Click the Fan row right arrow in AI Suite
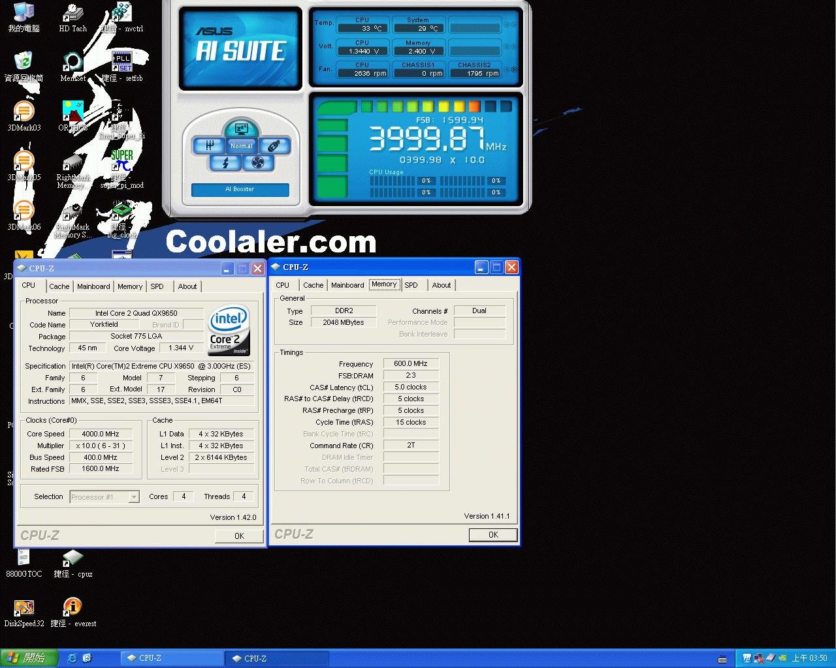This screenshot has height=668, width=836. 514,69
